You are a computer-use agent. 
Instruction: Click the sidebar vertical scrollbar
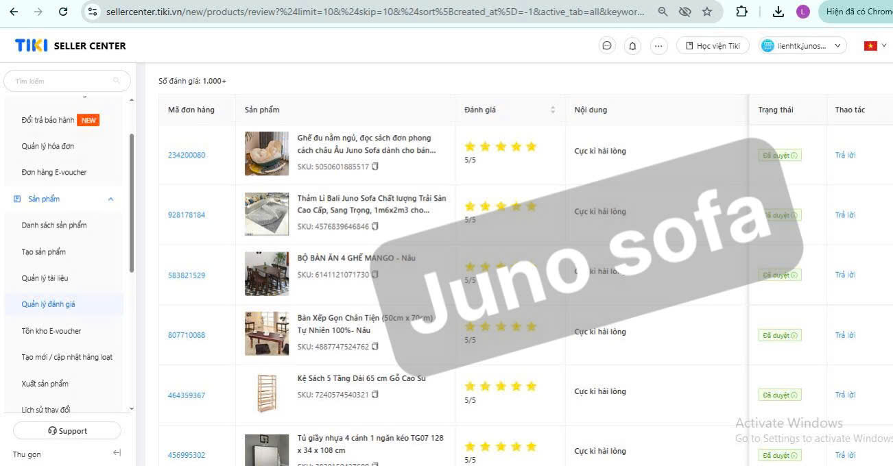tap(132, 204)
